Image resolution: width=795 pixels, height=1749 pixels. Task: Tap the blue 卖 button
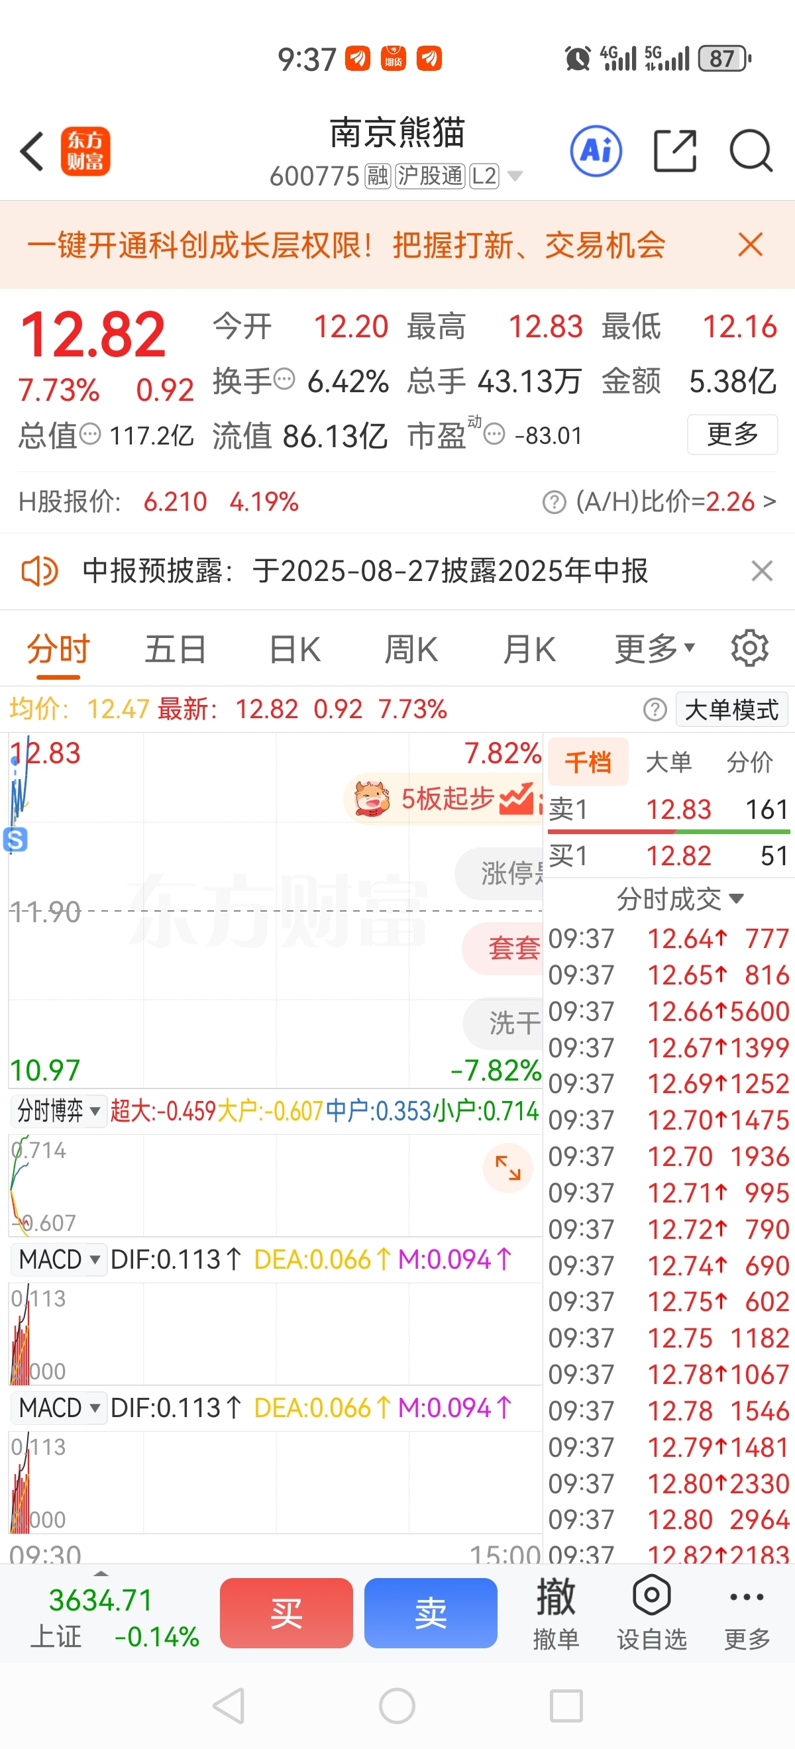[431, 1613]
